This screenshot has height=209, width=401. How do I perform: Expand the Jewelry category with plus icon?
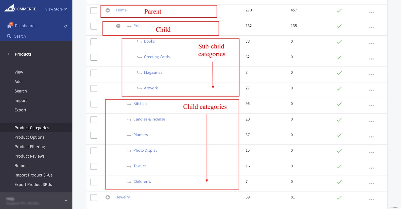pyautogui.click(x=108, y=197)
